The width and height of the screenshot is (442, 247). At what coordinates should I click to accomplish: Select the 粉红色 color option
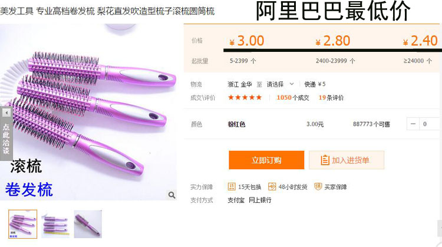[236, 124]
